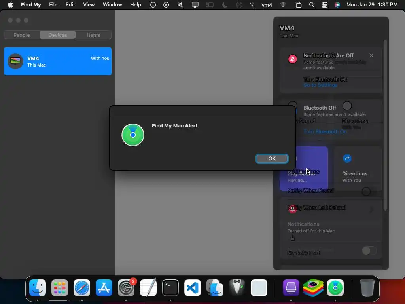Open Siri from menu bar
Viewport: 405px width, 304px height.
pyautogui.click(x=337, y=5)
